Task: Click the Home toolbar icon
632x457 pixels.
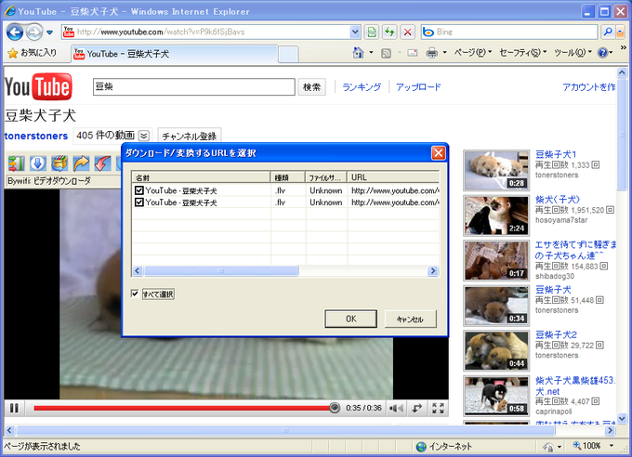Action: point(358,53)
